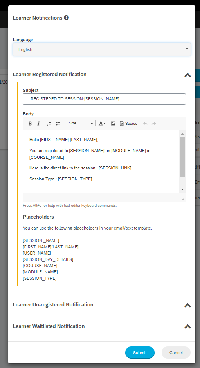The width and height of the screenshot is (200, 368).
Task: Click the 'Hello [FIRST_NAME] [LAST_NAME],' line
Action: coord(64,140)
